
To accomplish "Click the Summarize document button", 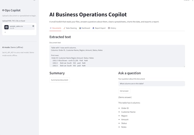I will pos(60,80).
